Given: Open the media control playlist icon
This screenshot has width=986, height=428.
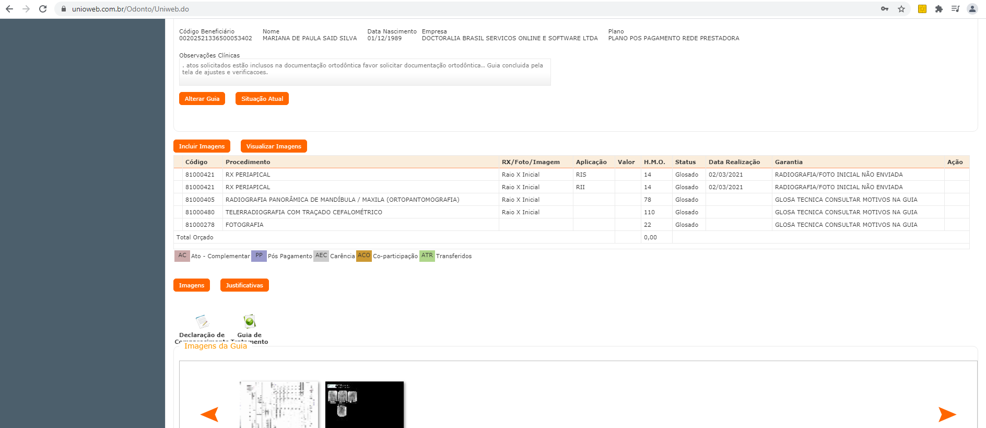Looking at the screenshot, I should [x=955, y=9].
